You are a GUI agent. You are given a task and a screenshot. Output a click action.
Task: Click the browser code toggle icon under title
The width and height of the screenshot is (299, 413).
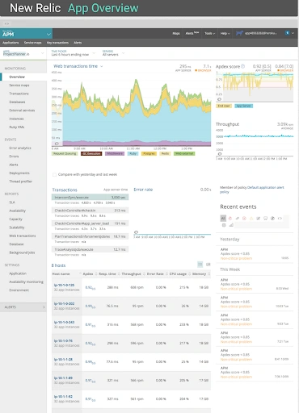(x=6, y=23)
